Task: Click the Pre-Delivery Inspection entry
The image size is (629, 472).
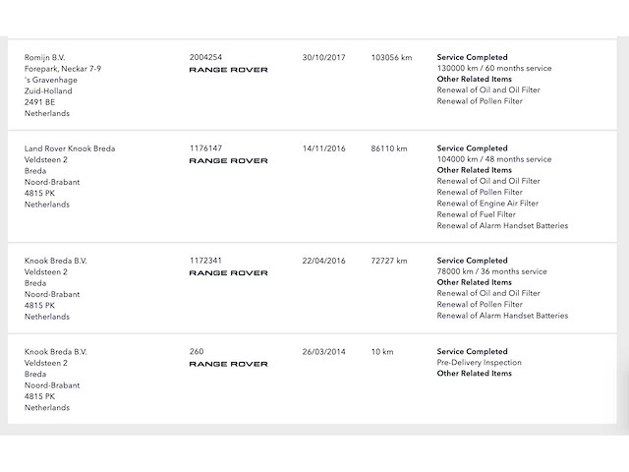Action: coord(479,362)
